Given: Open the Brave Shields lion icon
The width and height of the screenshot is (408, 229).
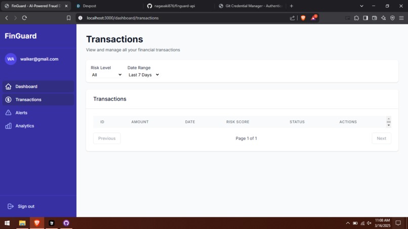Looking at the screenshot, I should 303,18.
